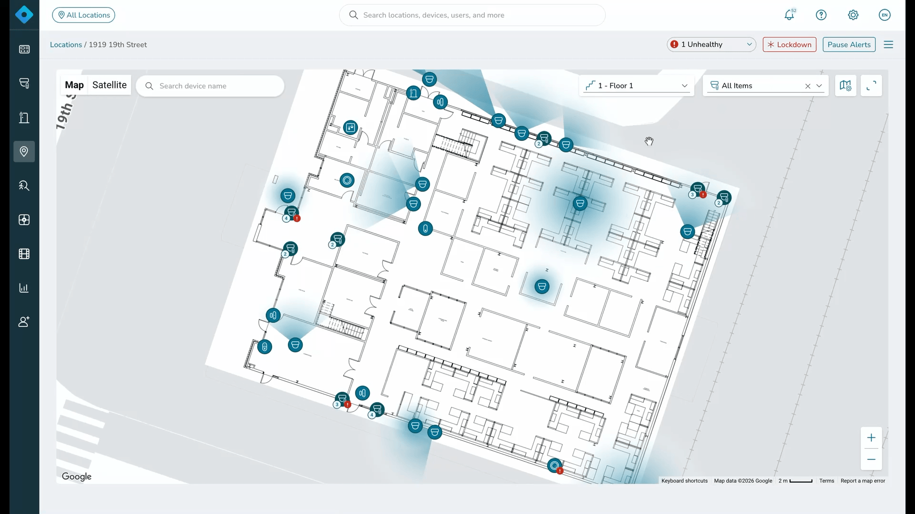Zoom in on the map with the plus button
The height and width of the screenshot is (514, 915).
click(871, 438)
